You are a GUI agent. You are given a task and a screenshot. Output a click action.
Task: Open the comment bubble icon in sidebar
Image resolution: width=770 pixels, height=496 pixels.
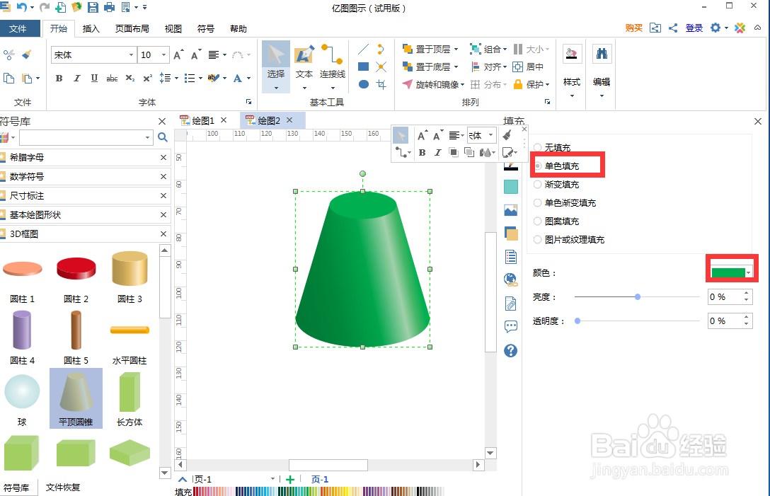[511, 327]
